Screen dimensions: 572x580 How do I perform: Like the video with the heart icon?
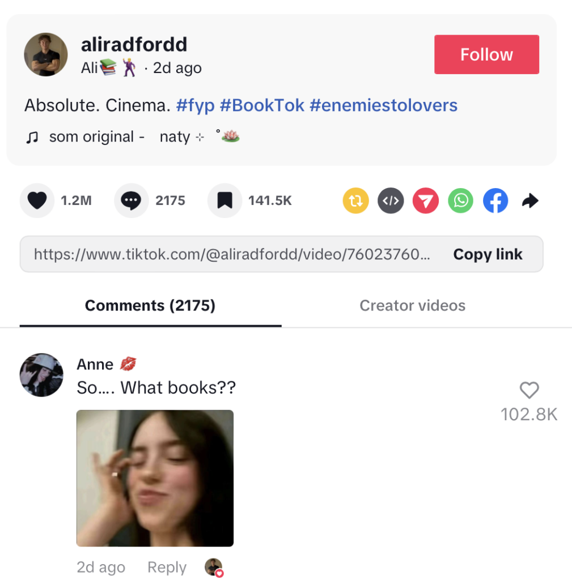pyautogui.click(x=37, y=201)
